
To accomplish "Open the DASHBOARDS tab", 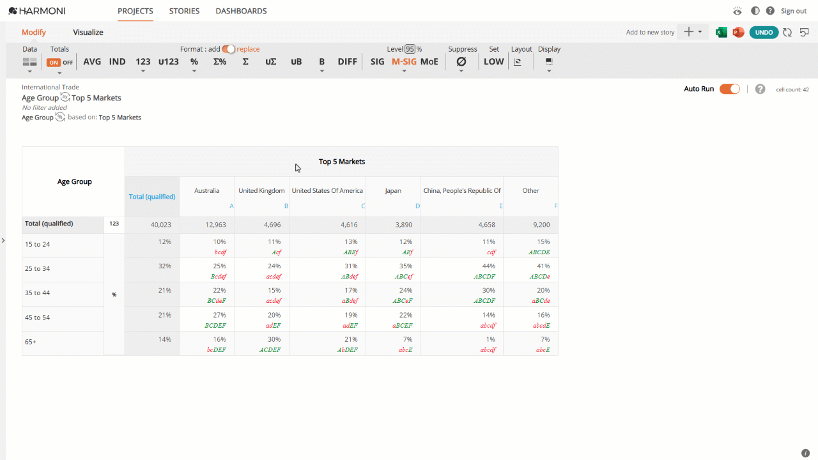I will 241,11.
